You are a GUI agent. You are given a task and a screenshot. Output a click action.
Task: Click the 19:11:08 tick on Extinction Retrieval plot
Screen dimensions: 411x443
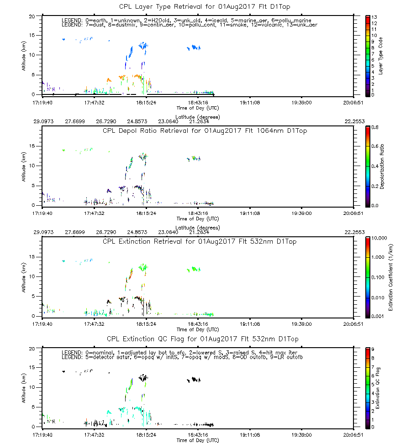point(250,324)
